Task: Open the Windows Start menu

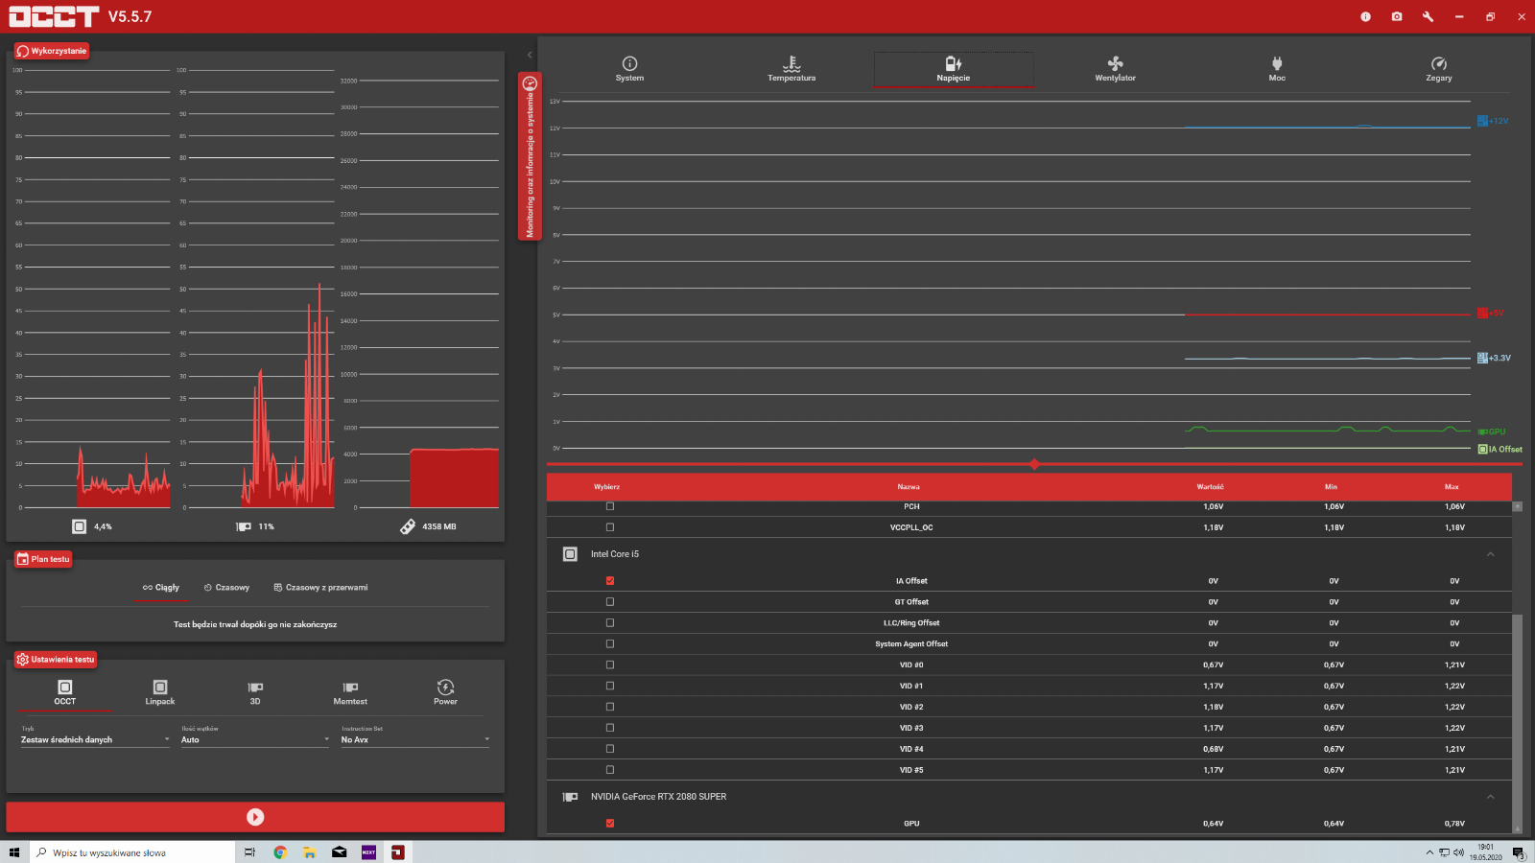Action: coord(14,852)
